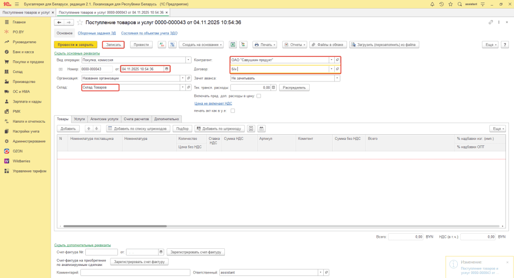Open Настройки учета section
The width and height of the screenshot is (514, 278).
[26, 131]
